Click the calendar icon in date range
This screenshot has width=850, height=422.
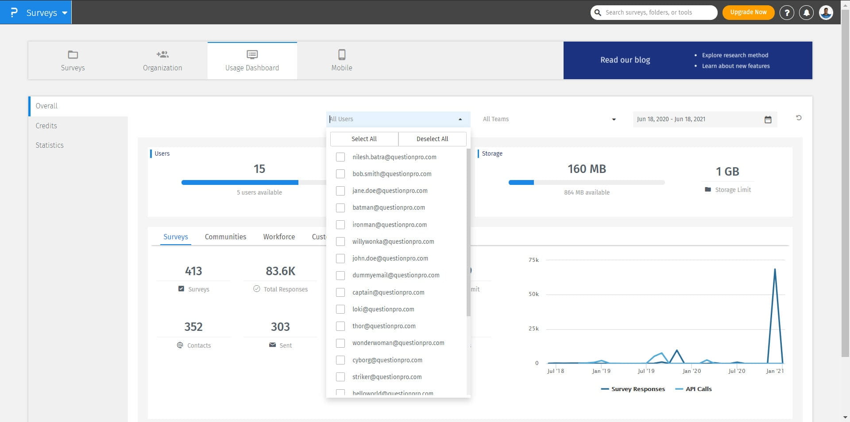(x=768, y=119)
